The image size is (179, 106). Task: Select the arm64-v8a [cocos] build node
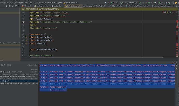point(19,72)
